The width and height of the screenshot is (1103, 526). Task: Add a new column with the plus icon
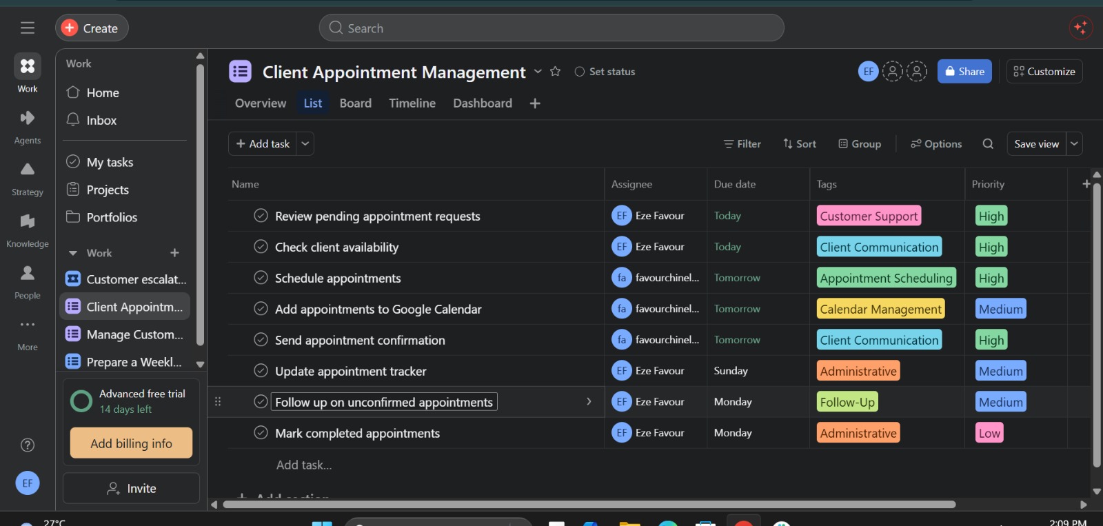pos(1086,184)
